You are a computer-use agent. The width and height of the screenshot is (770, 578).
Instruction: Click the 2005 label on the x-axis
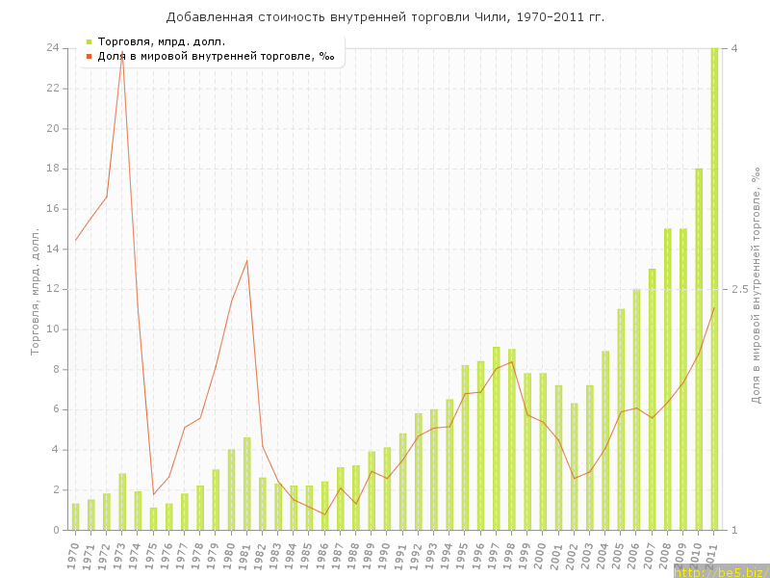pos(620,554)
